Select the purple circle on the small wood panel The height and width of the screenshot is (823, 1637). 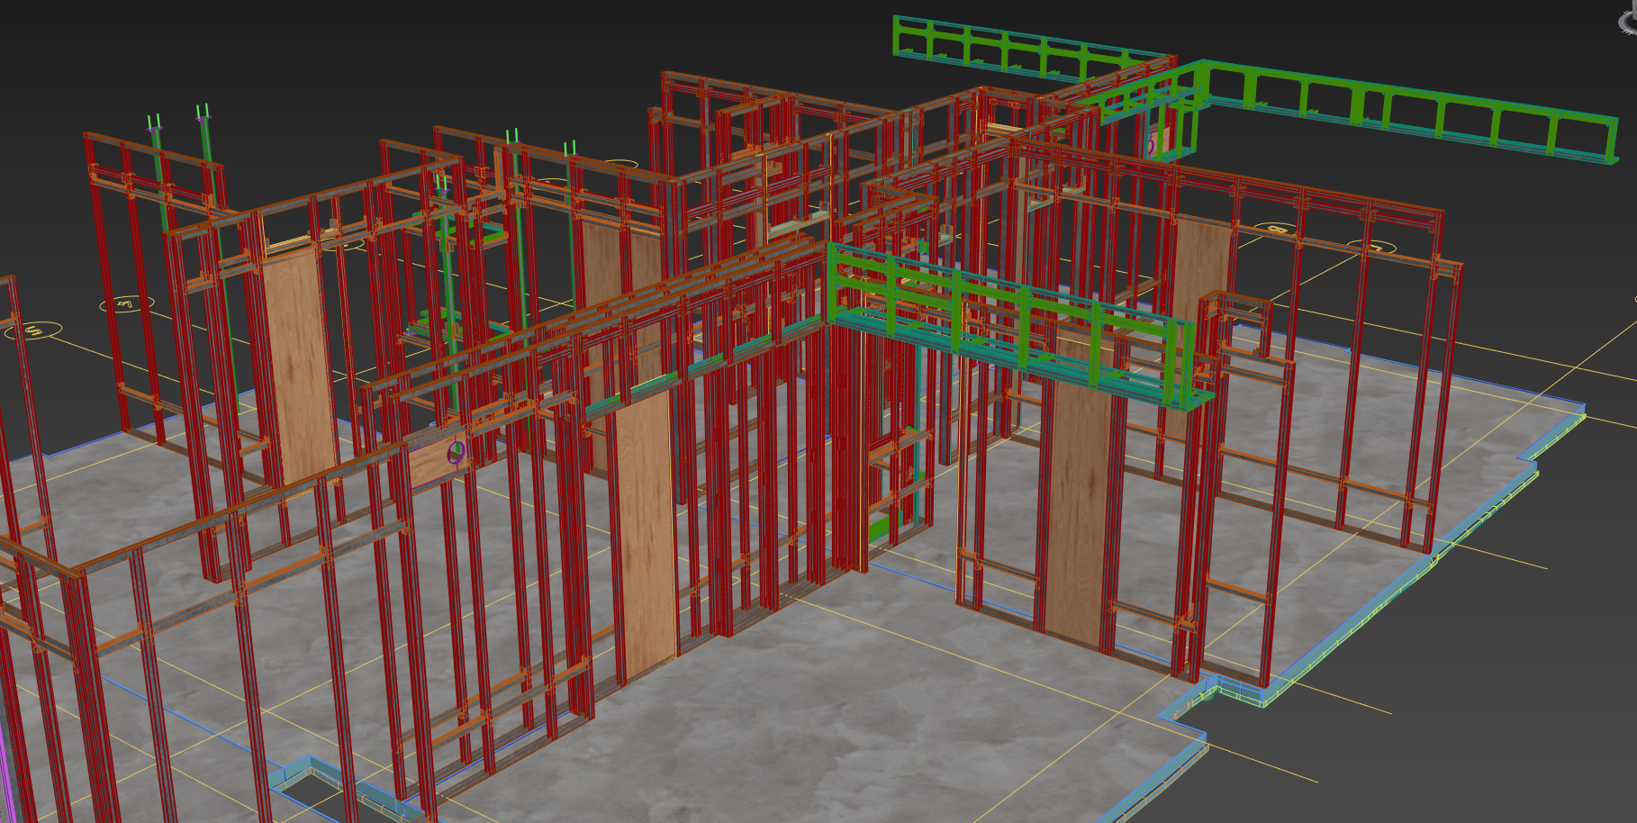click(456, 453)
